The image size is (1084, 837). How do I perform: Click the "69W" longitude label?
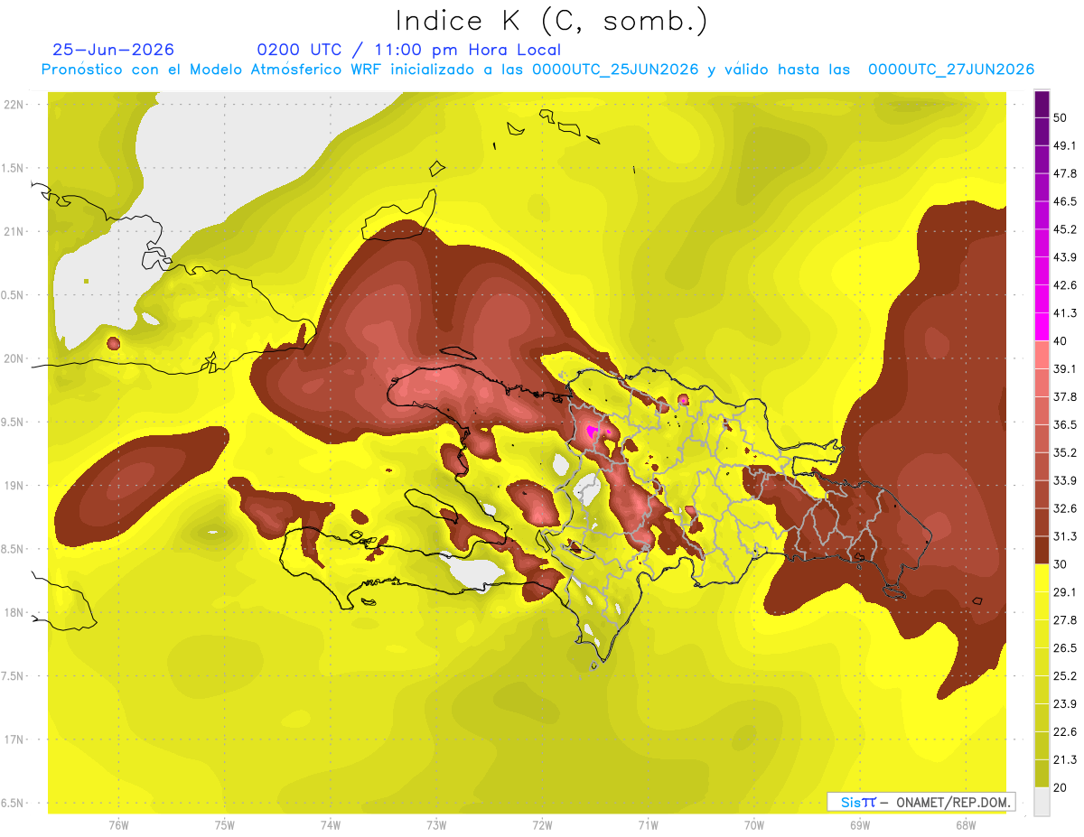click(859, 824)
